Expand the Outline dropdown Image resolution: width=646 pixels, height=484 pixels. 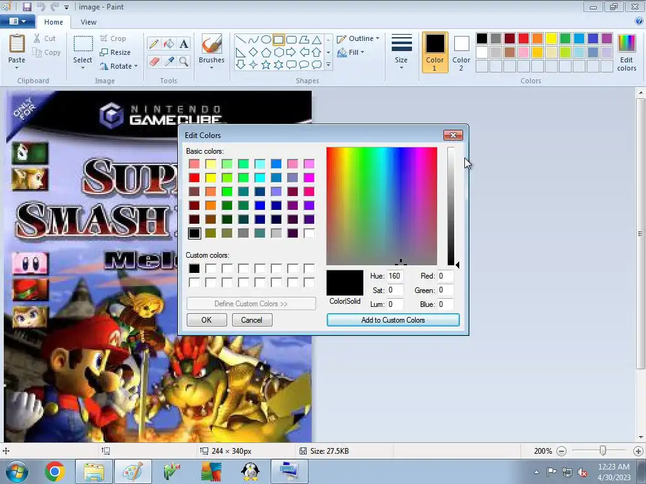(x=377, y=38)
